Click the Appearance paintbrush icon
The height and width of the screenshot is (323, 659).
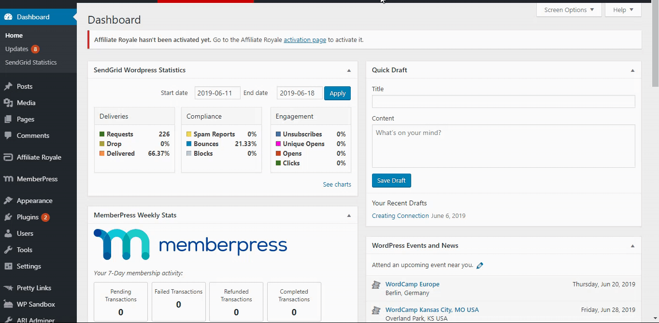click(8, 201)
